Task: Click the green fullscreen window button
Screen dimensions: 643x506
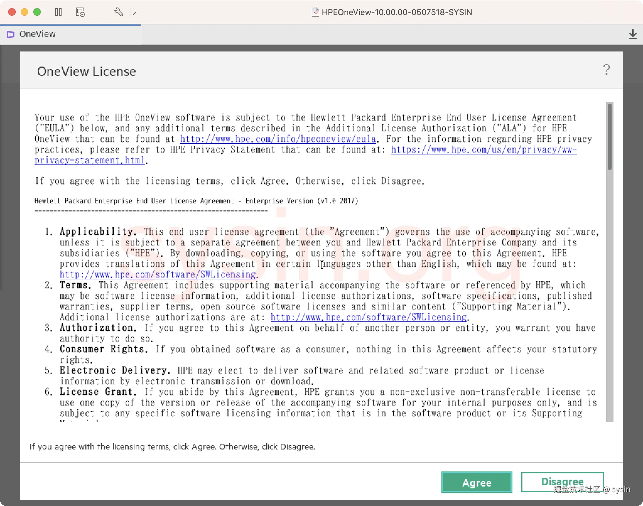Action: point(37,12)
